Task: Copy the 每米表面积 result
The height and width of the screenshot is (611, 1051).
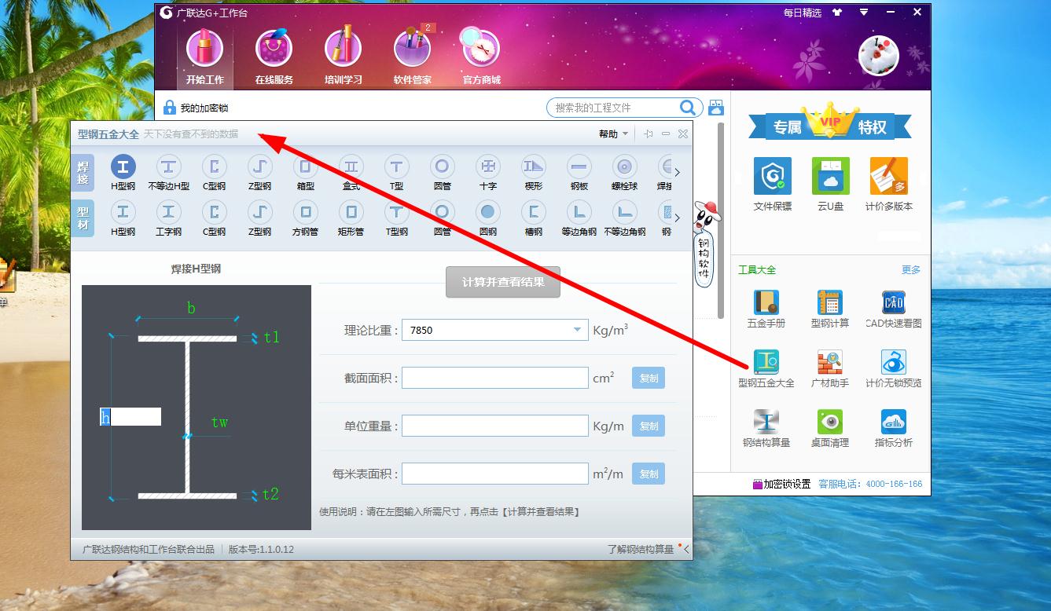Action: pos(649,474)
